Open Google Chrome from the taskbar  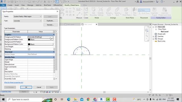coord(88,99)
